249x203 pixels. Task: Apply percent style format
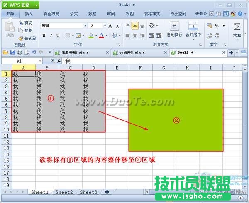coord(217,26)
